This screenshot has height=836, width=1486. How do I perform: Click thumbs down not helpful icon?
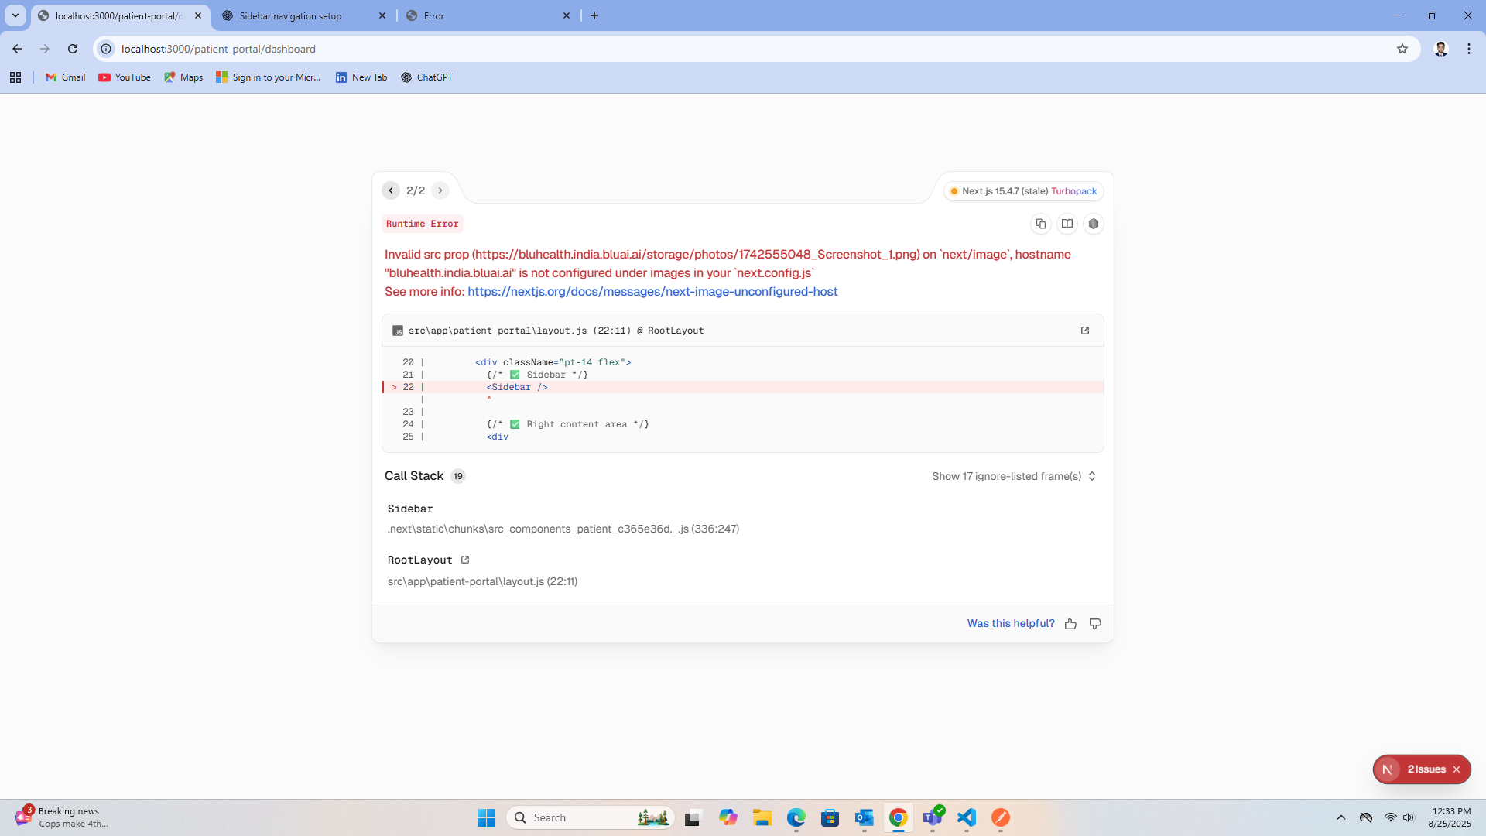1095,624
